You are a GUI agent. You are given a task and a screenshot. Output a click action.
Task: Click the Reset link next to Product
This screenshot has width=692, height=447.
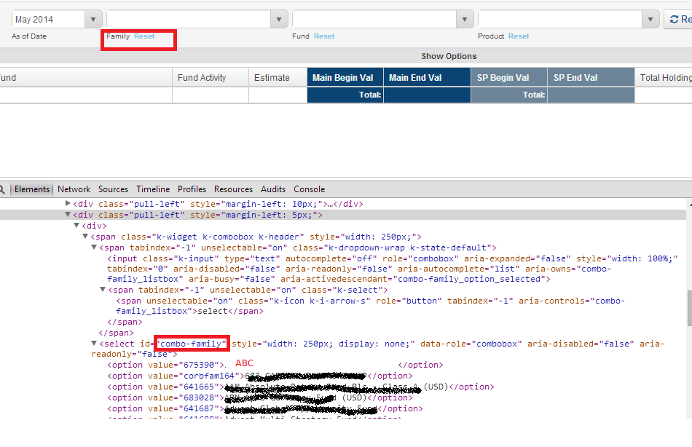click(519, 36)
